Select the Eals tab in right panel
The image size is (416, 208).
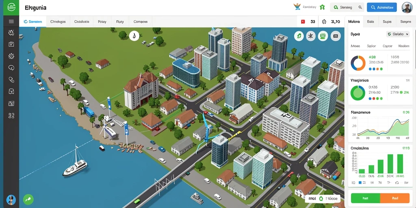370,22
